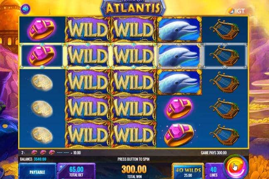Click the bottom pink ring in fourth reel
Screen dimensions: 269x179
pyautogui.click(x=179, y=135)
